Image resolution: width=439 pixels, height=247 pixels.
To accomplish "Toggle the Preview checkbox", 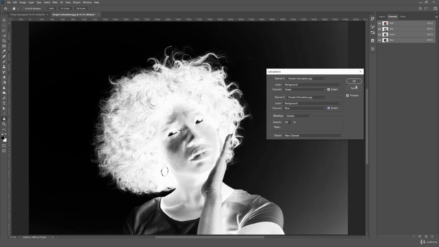I will point(348,95).
